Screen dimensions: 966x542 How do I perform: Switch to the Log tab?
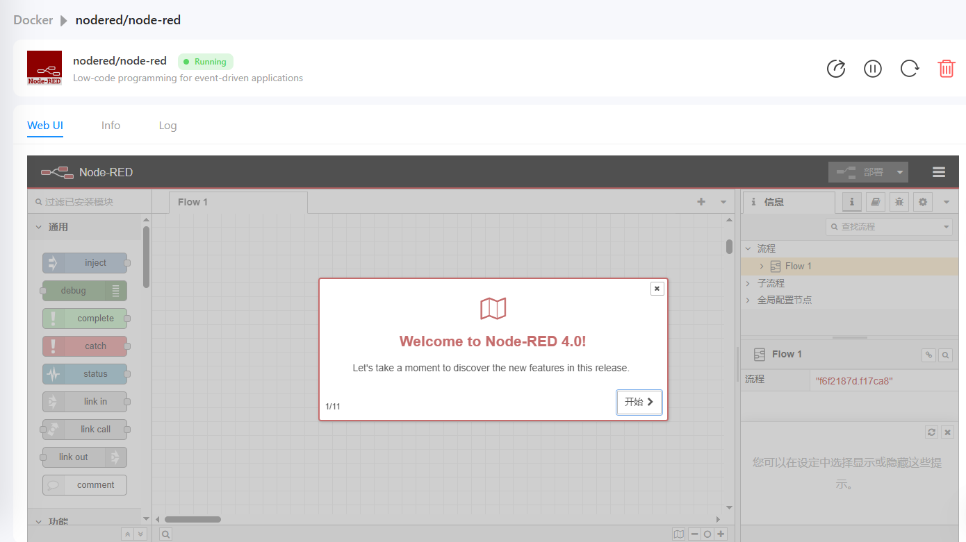click(x=167, y=126)
